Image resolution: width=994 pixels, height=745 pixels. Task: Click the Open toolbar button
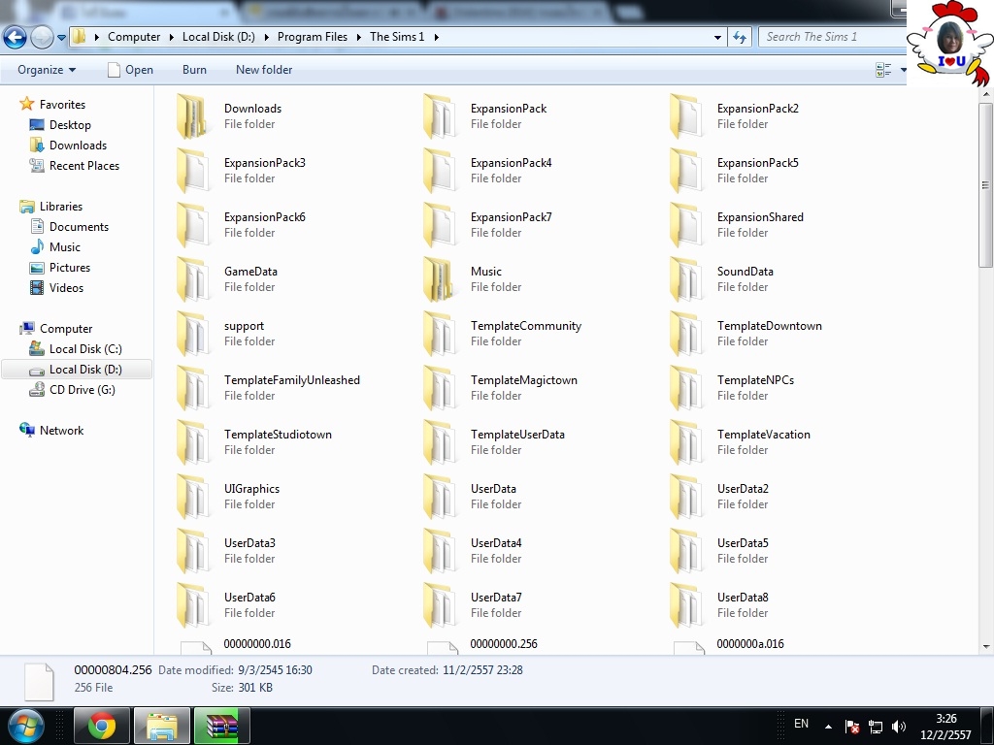[x=131, y=70]
